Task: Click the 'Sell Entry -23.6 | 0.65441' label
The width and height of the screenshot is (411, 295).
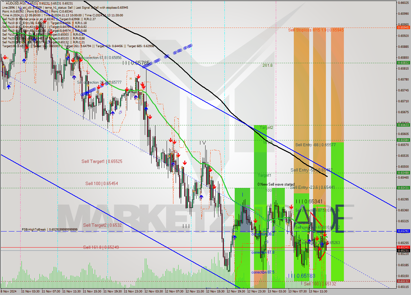Action: click(312, 187)
